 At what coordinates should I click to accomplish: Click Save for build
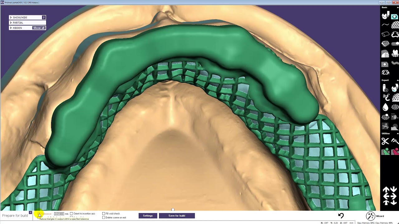pyautogui.click(x=177, y=216)
